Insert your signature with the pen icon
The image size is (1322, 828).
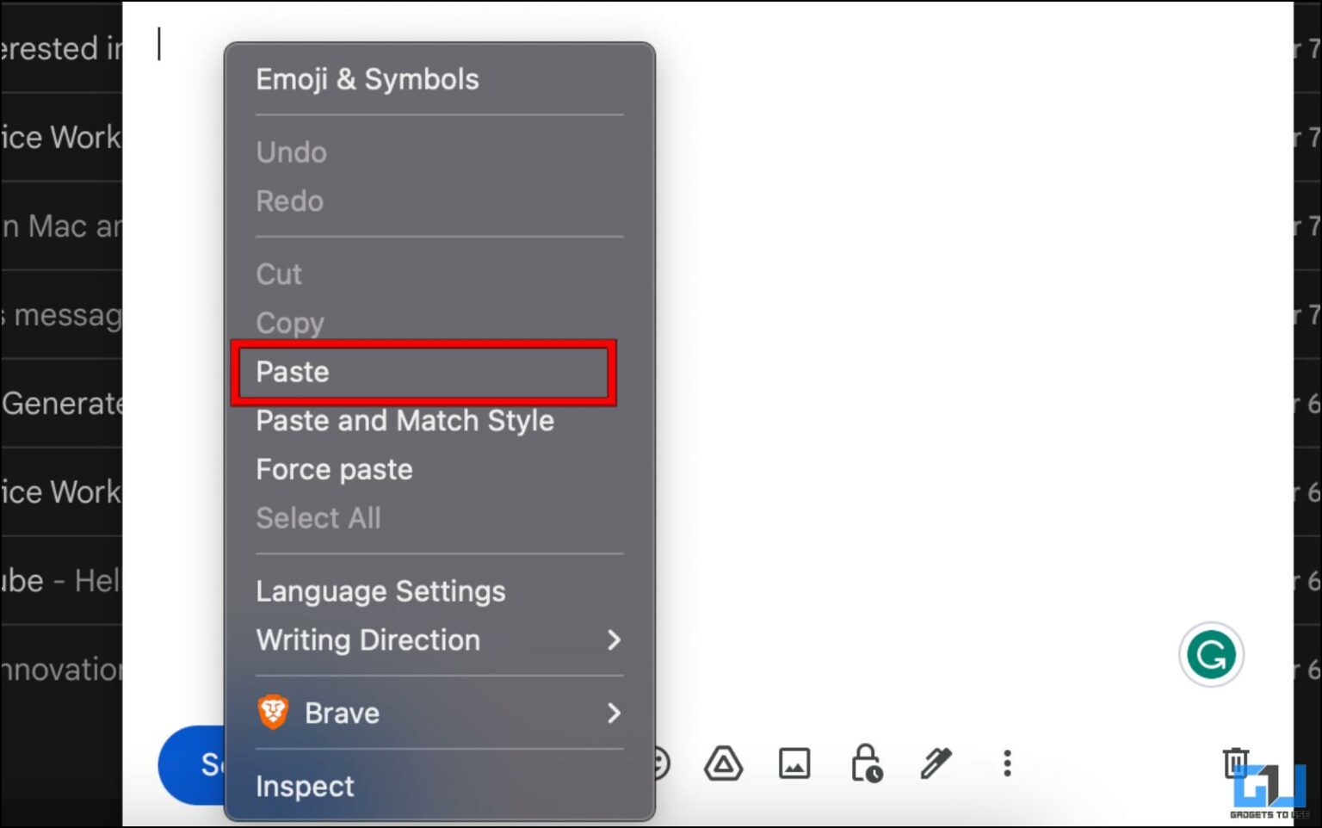(936, 763)
